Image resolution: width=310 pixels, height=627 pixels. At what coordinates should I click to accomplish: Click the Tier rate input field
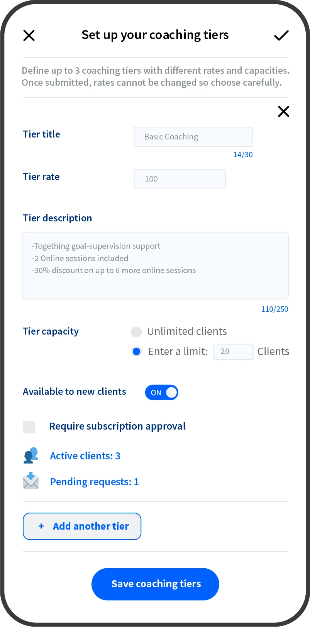coord(180,179)
